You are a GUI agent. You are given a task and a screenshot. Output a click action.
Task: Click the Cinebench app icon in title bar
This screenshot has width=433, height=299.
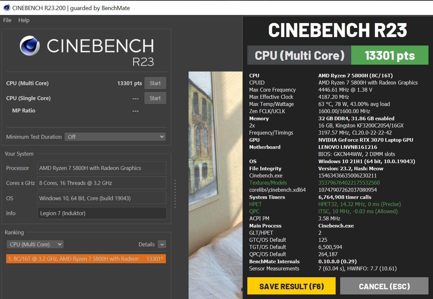(x=6, y=7)
